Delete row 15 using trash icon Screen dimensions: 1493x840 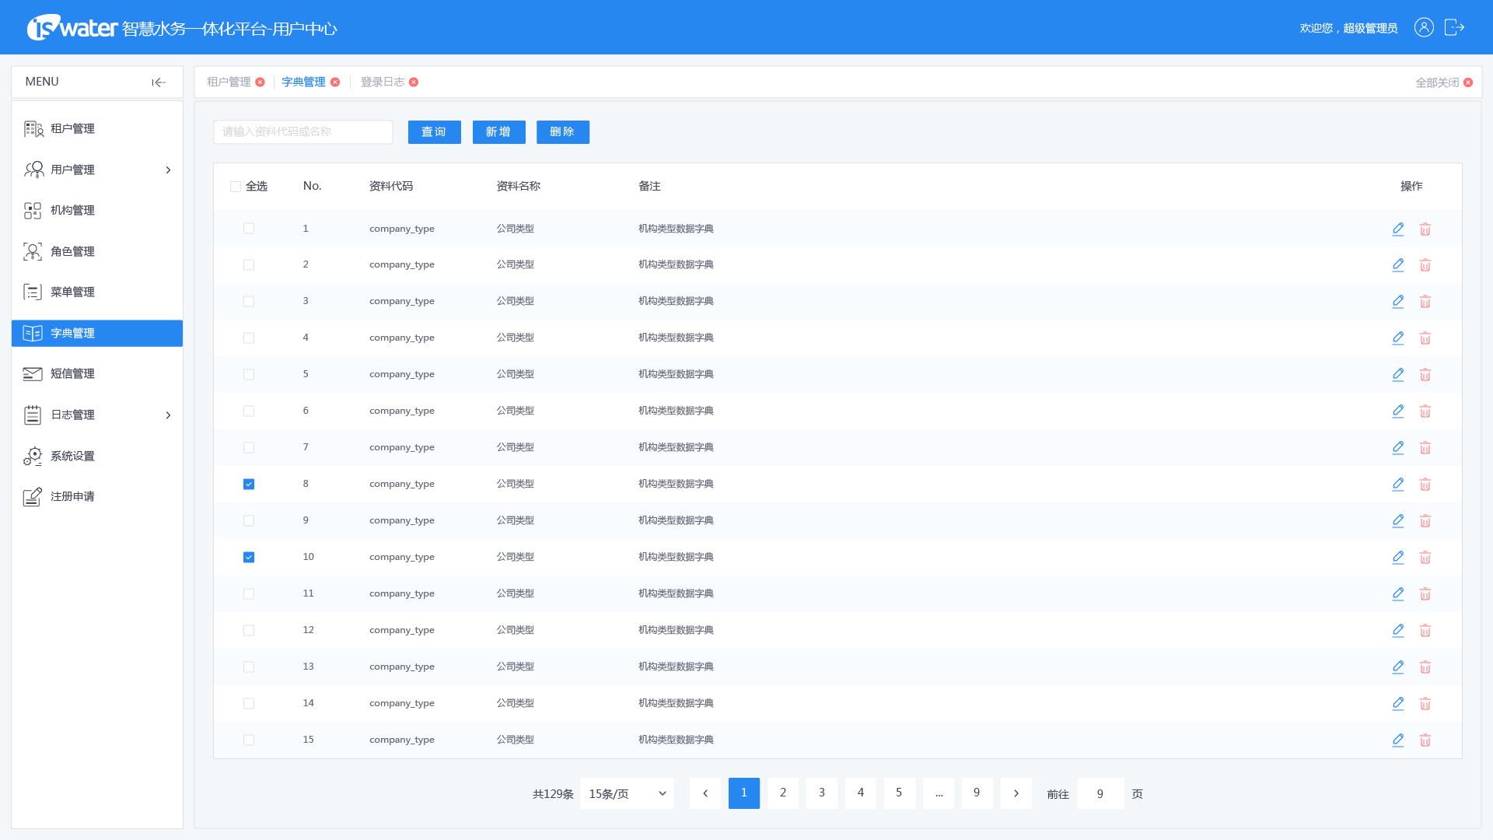pyautogui.click(x=1425, y=740)
